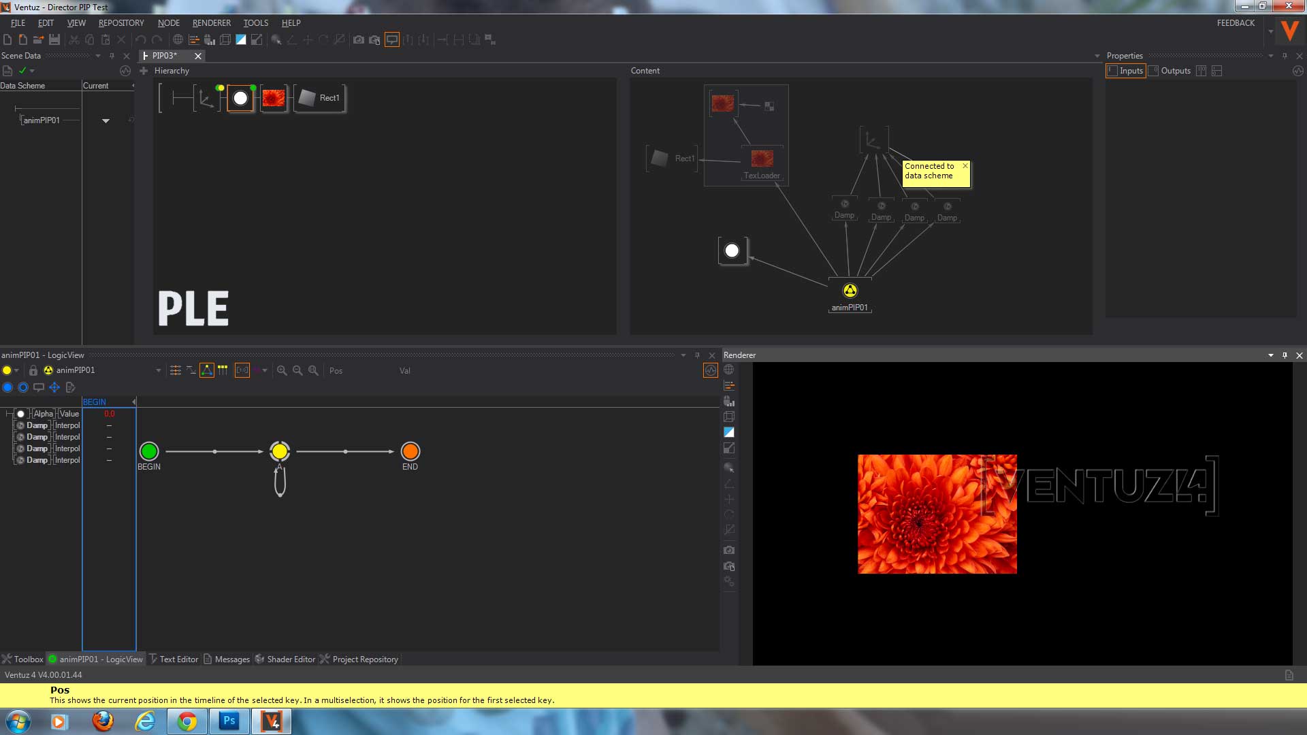The height and width of the screenshot is (735, 1307).
Task: Click the FEEDBACK button
Action: point(1235,22)
